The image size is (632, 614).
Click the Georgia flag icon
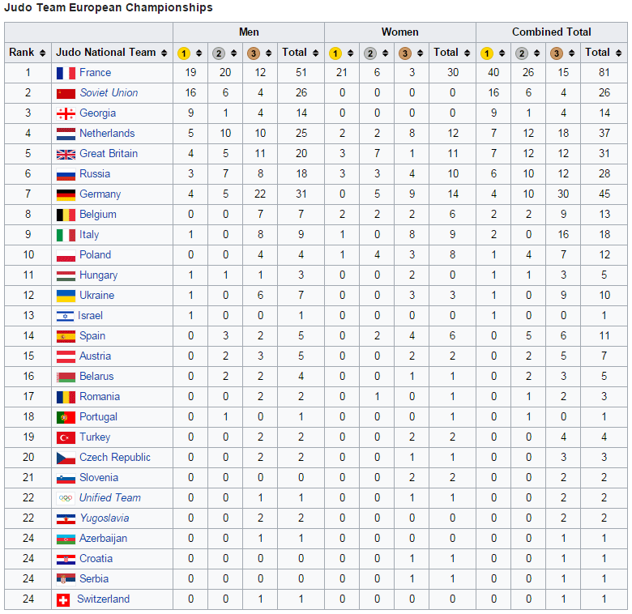click(66, 113)
